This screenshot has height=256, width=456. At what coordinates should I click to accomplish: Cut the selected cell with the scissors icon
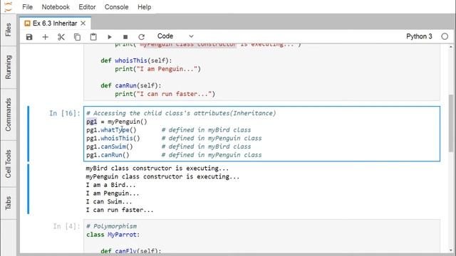click(61, 37)
